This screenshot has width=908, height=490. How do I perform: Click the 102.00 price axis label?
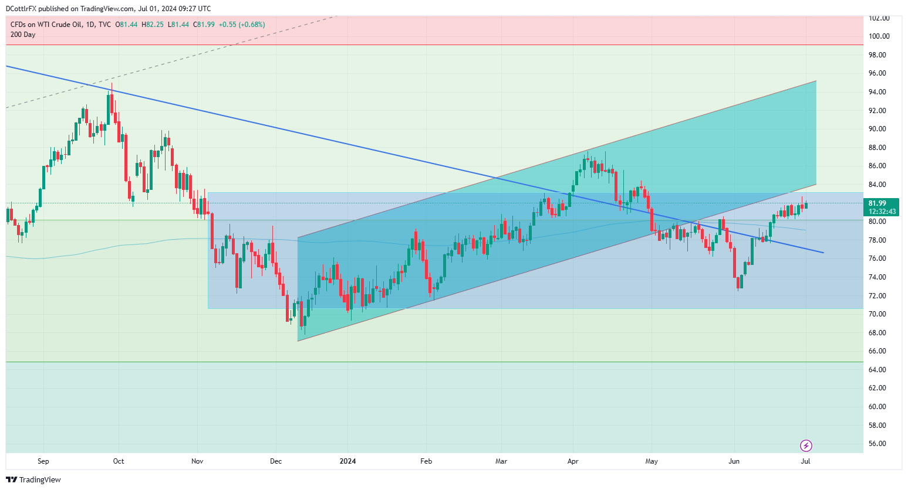[879, 18]
